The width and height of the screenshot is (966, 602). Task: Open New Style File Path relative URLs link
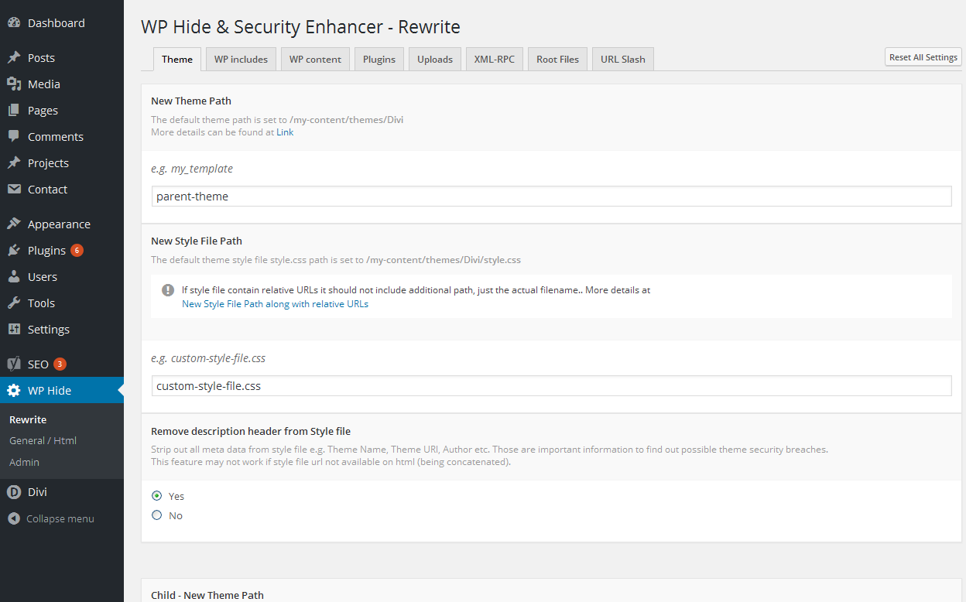coord(275,304)
